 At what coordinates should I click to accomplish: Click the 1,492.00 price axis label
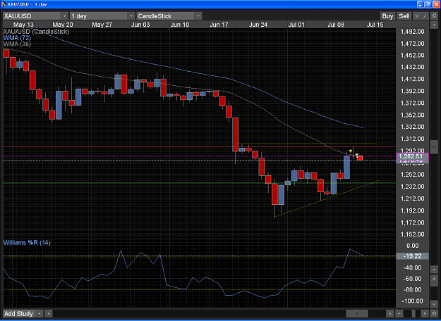coord(412,32)
